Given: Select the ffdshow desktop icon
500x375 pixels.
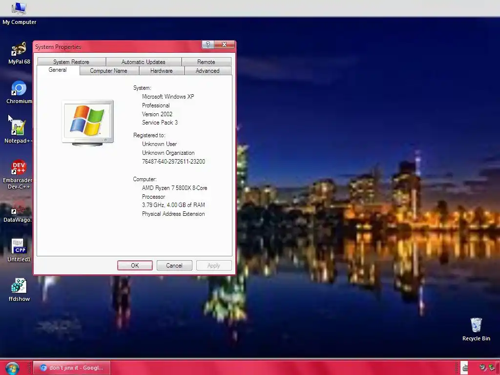Looking at the screenshot, I should coord(19,290).
